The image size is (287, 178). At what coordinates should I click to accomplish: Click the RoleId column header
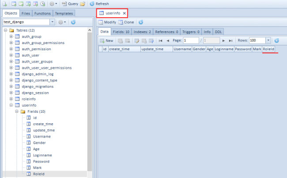(x=268, y=49)
